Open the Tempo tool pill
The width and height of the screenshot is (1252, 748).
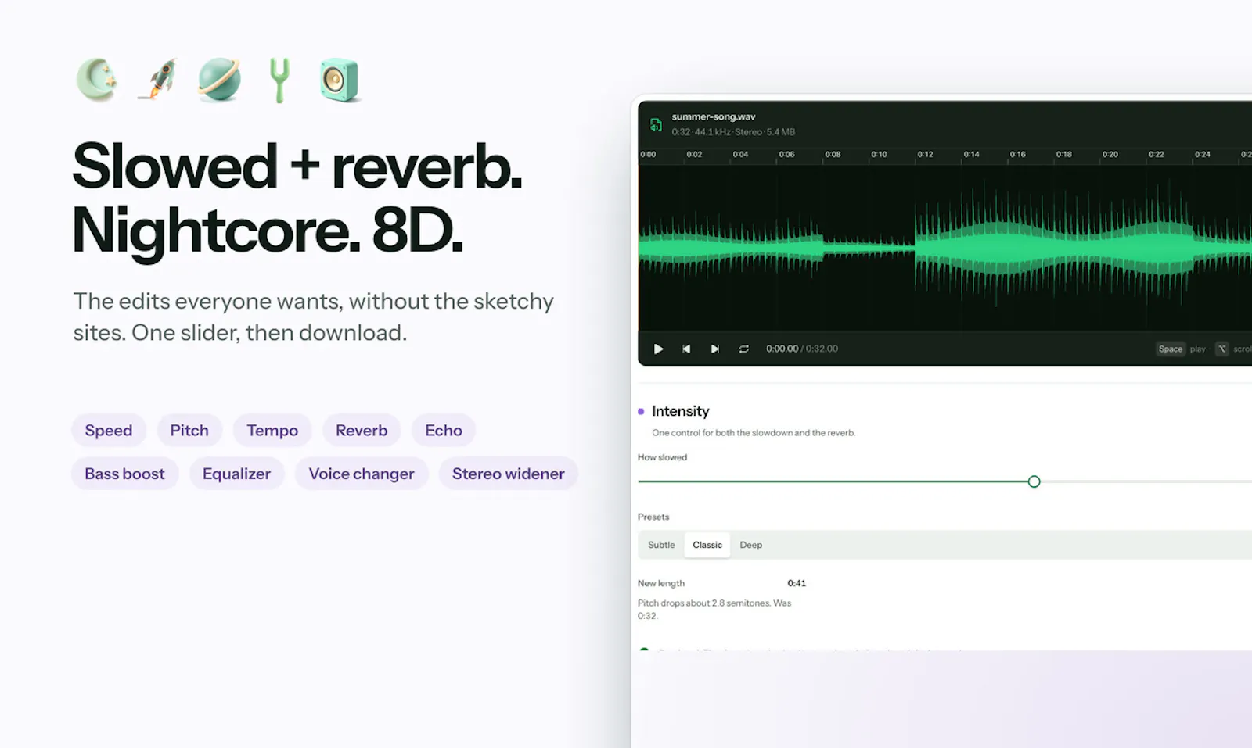point(272,431)
